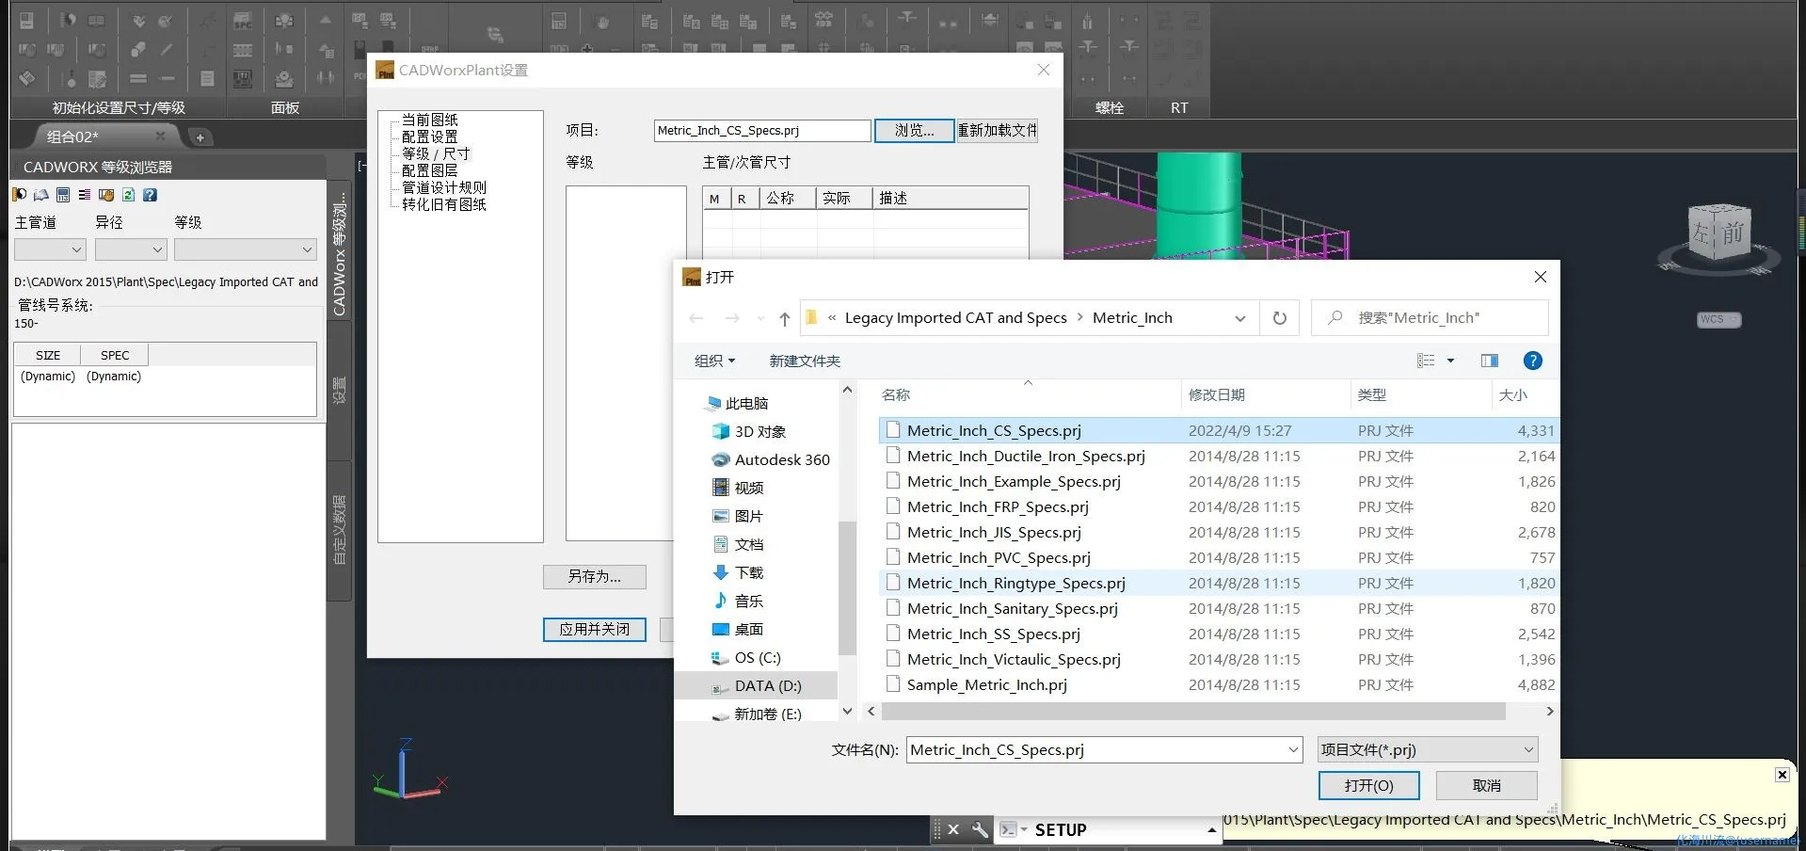Select 配置图层 in settings tree
The width and height of the screenshot is (1806, 851).
click(429, 170)
